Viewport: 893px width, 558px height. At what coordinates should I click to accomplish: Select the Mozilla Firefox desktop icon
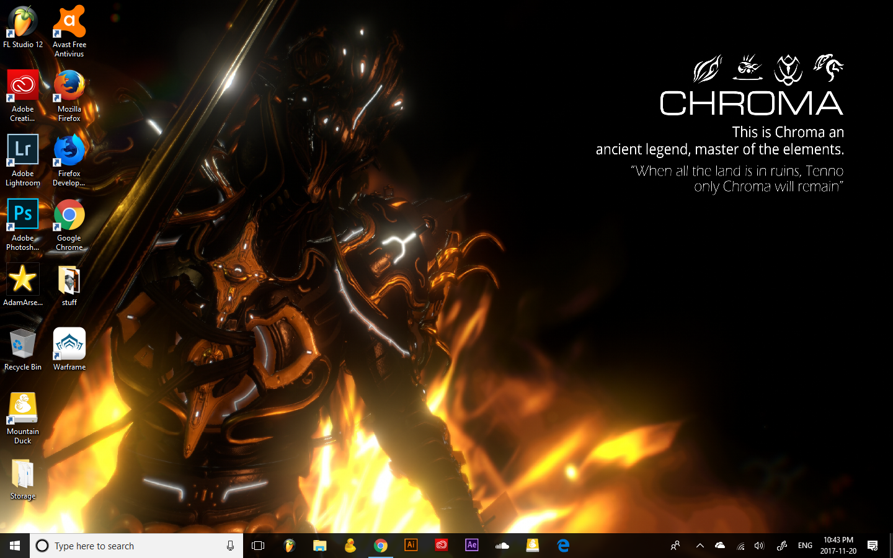coord(69,95)
